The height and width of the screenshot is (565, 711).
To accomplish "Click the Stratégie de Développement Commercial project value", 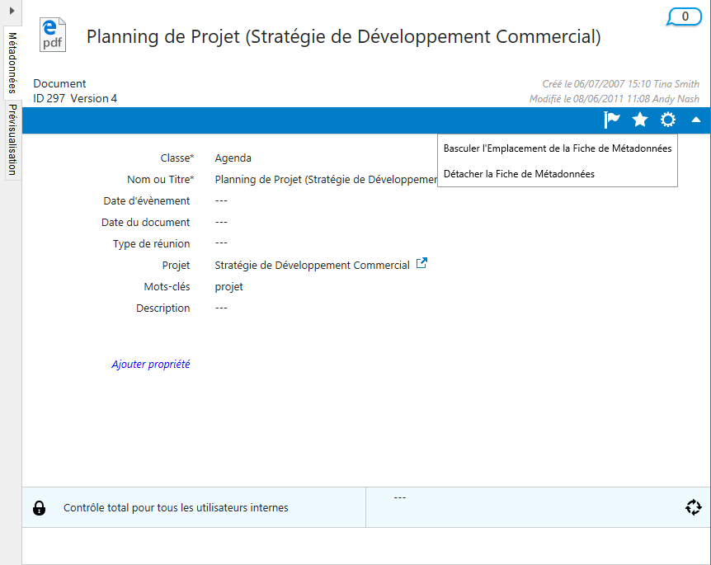I will (x=312, y=266).
